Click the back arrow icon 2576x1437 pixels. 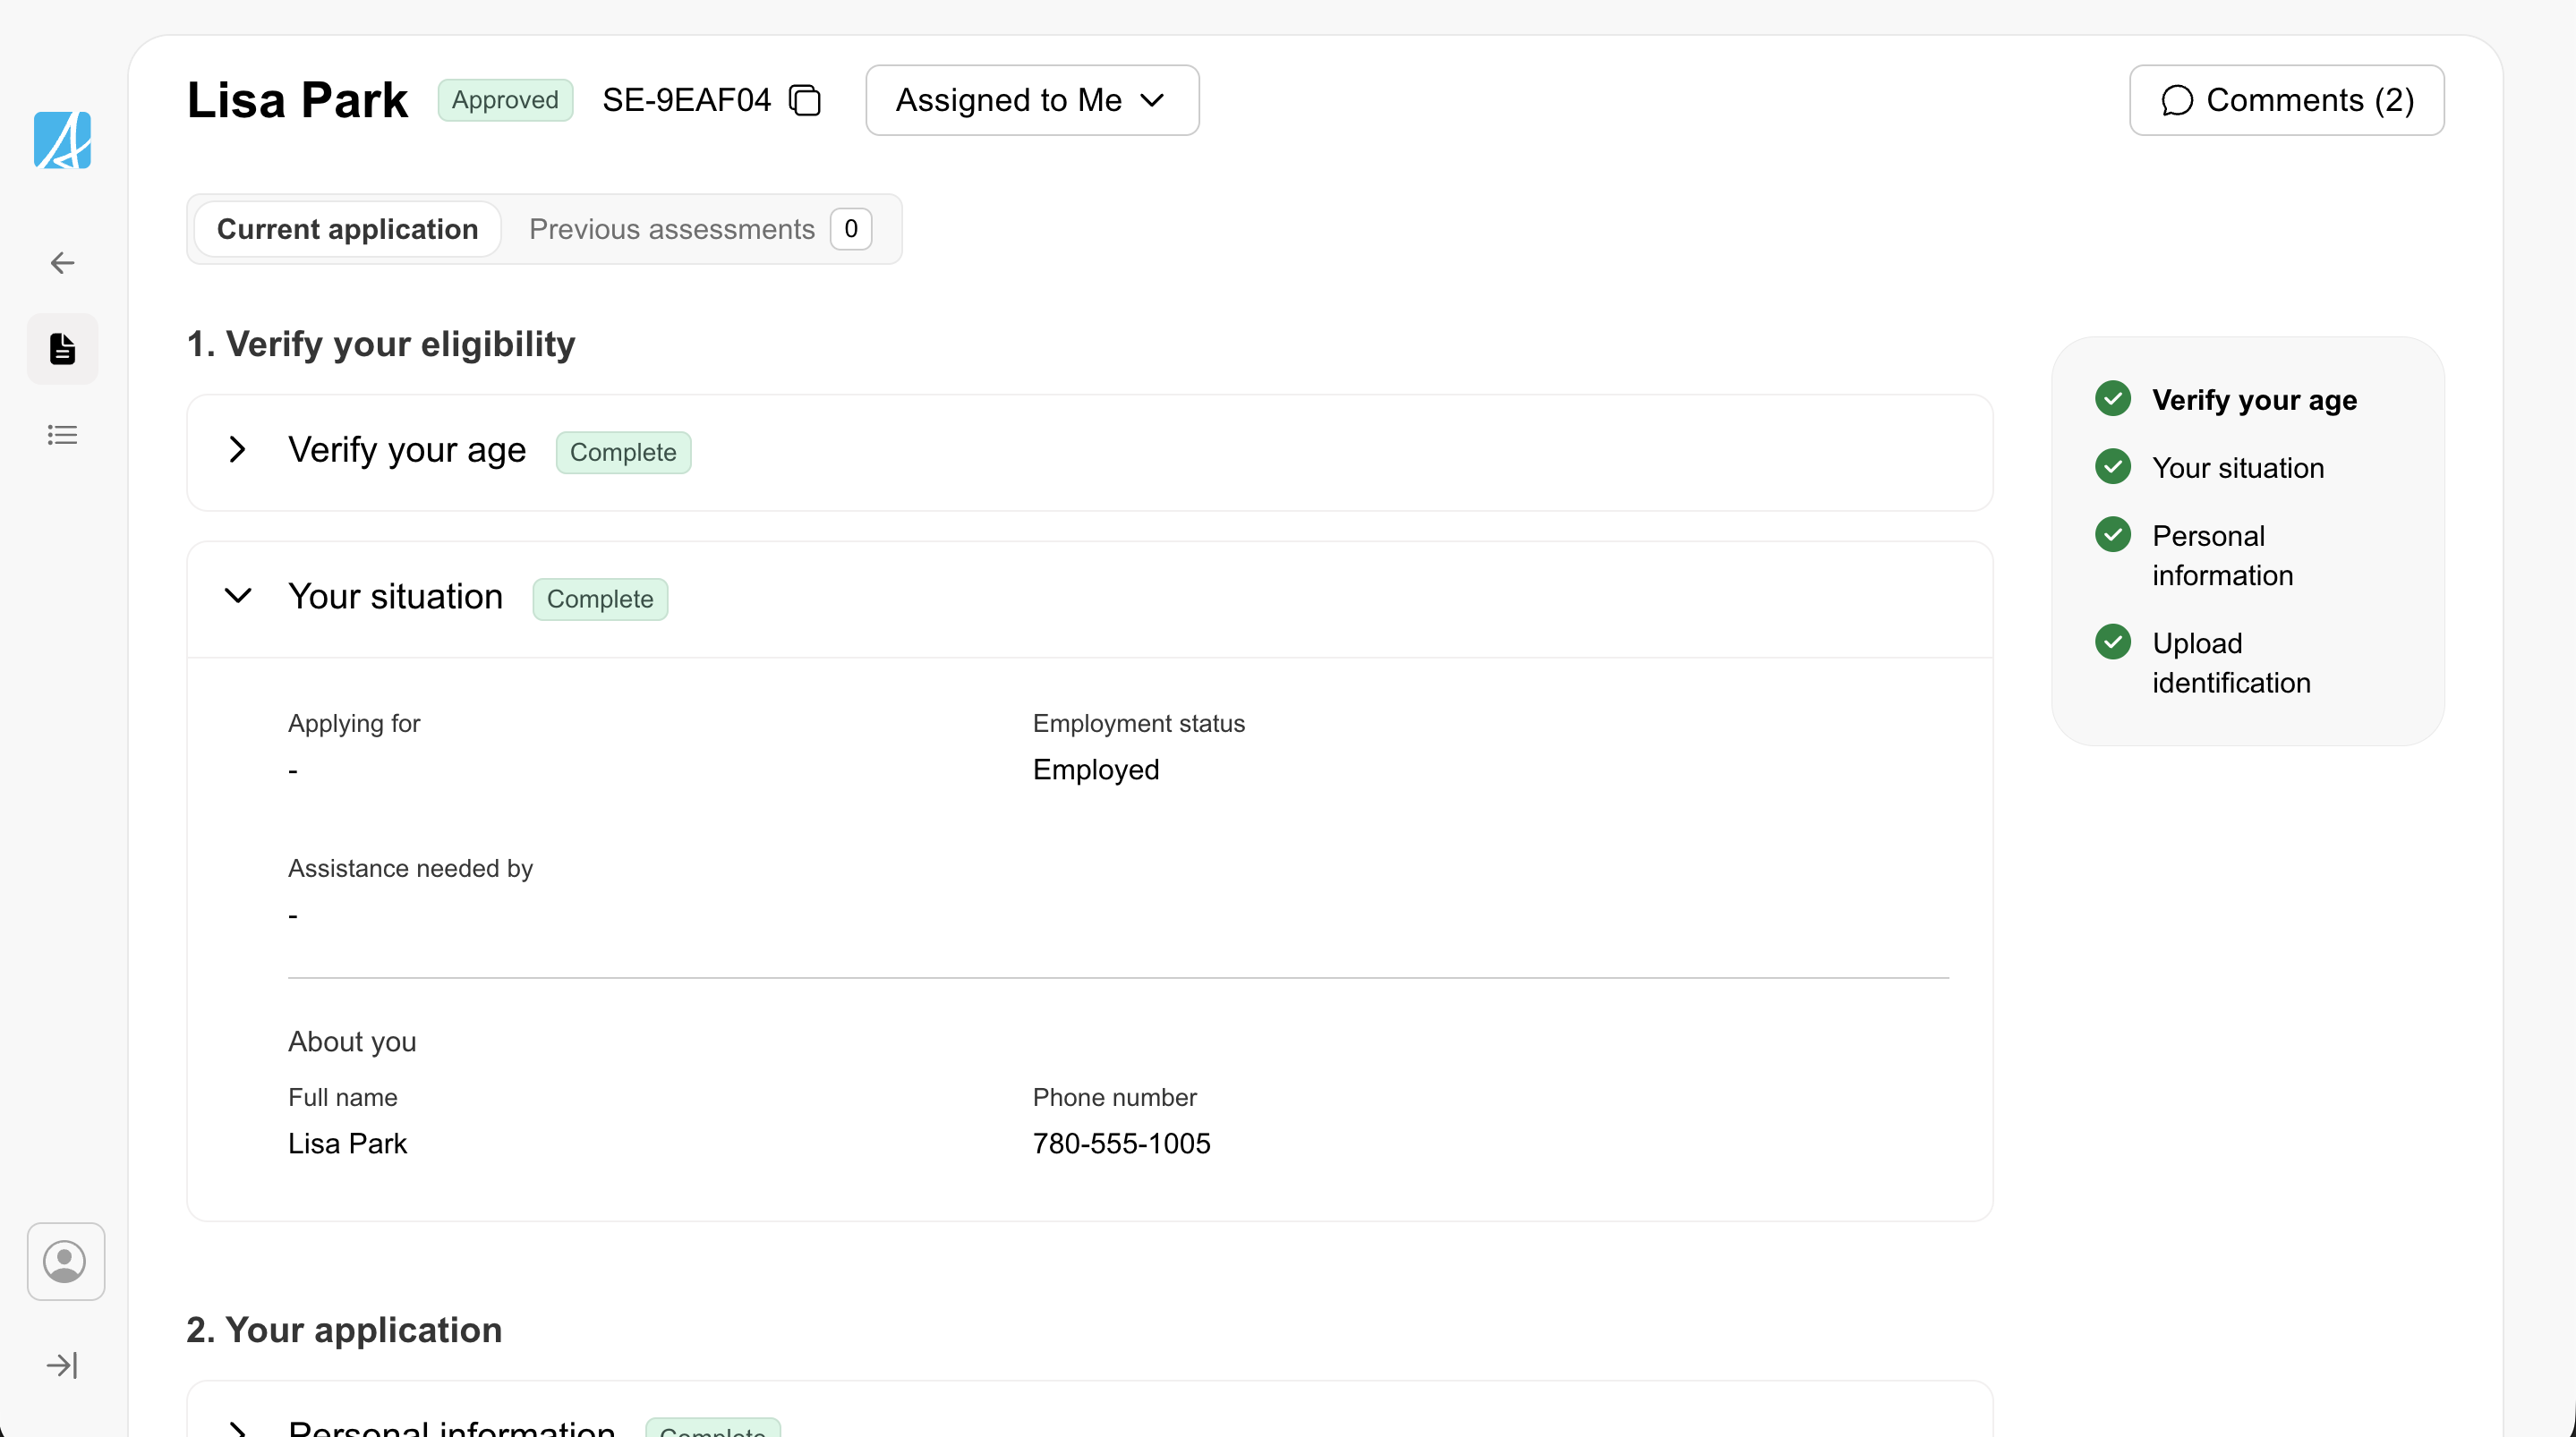click(x=62, y=263)
